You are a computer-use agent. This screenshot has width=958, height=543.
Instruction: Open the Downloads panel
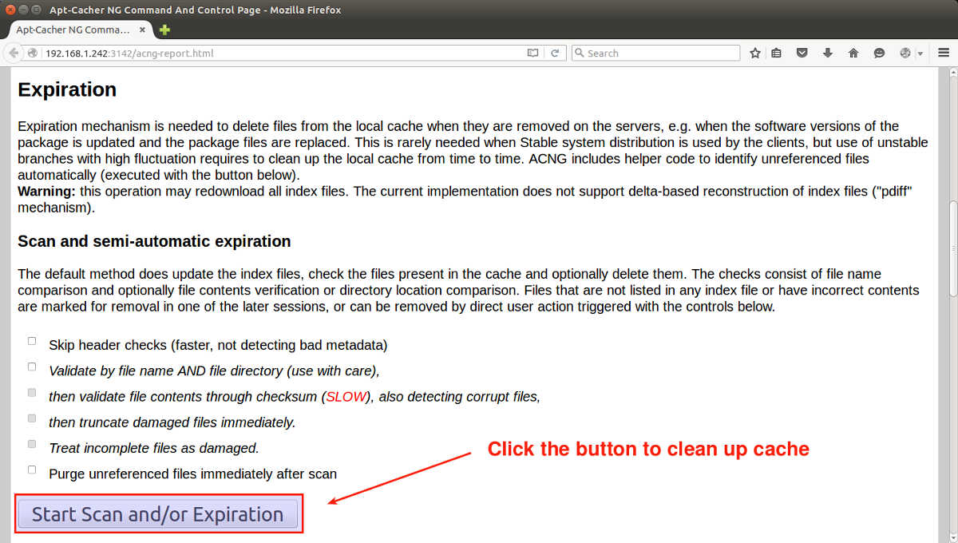pyautogui.click(x=828, y=54)
